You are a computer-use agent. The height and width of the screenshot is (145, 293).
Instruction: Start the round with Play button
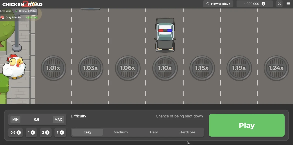pyautogui.click(x=247, y=125)
